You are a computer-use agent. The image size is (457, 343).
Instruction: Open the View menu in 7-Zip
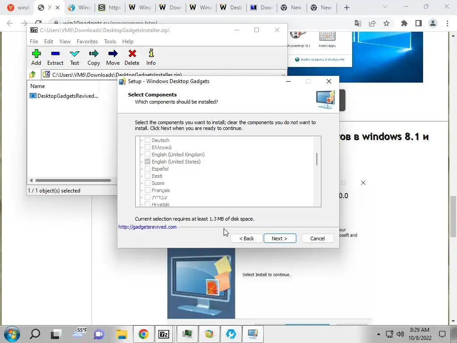pyautogui.click(x=65, y=42)
